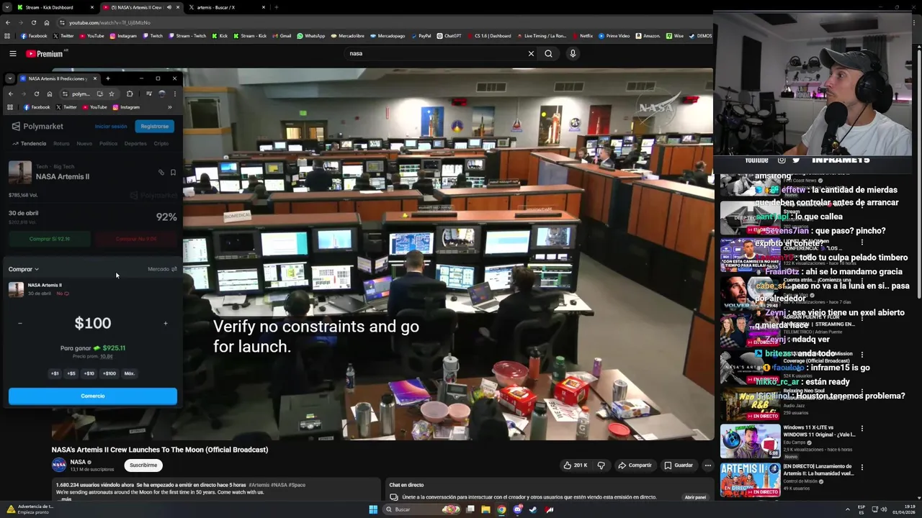Click Abrir panel in live chat

(x=695, y=497)
